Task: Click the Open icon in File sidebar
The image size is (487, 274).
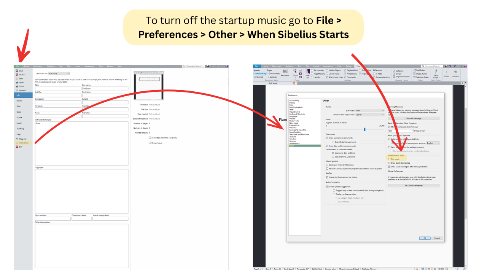Action: coord(17,83)
